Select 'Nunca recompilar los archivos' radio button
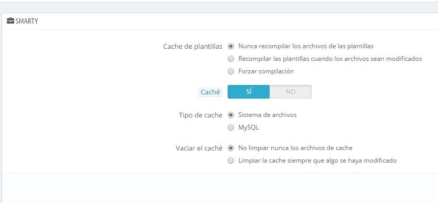The image size is (438, 203). (231, 46)
